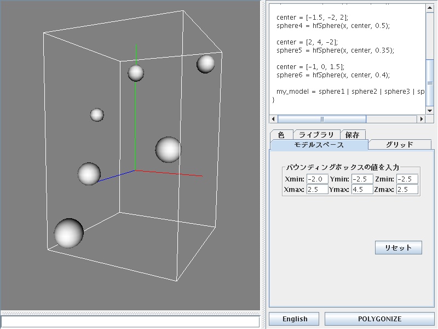Click the code editor scroll left arrow
438x329 pixels.
273,119
